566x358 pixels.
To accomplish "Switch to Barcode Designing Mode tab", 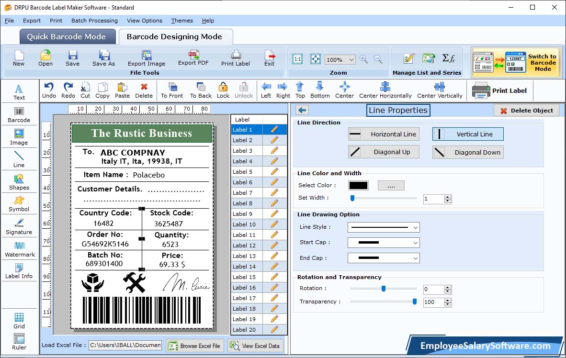I will (175, 36).
